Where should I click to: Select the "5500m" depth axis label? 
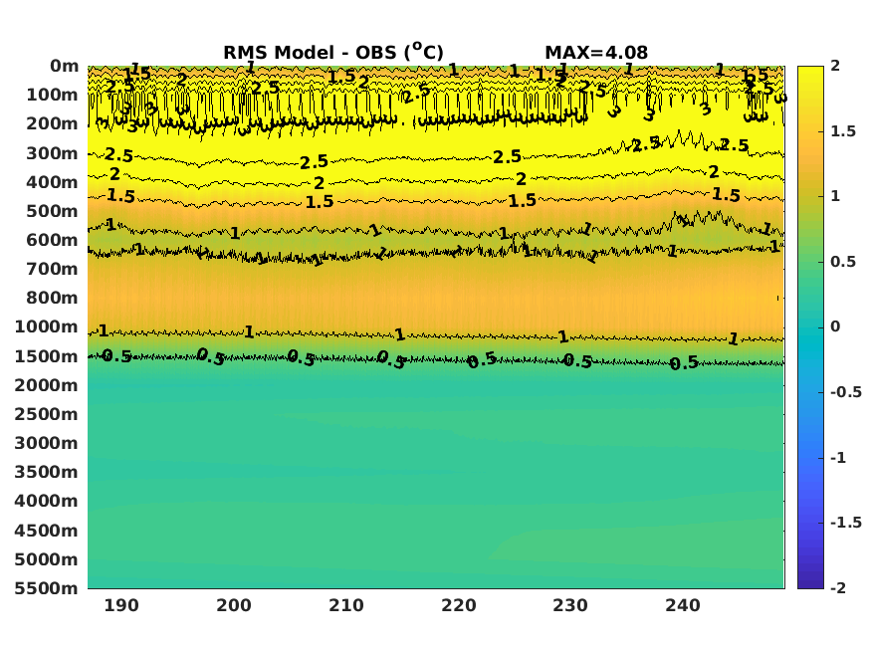(x=47, y=587)
